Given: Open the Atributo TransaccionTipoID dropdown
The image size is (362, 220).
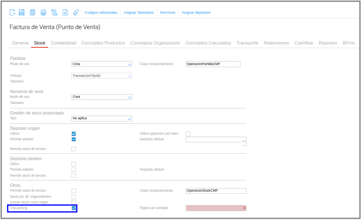Looking at the screenshot, I should 101,76.
